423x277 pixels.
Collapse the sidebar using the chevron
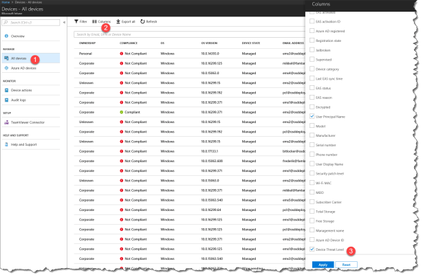click(x=64, y=23)
